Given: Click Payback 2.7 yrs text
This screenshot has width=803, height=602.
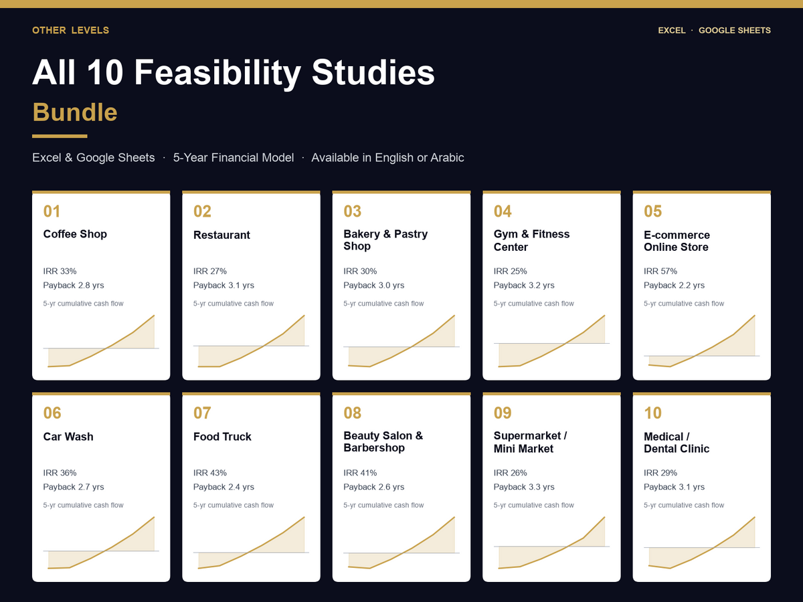Looking at the screenshot, I should [x=74, y=487].
